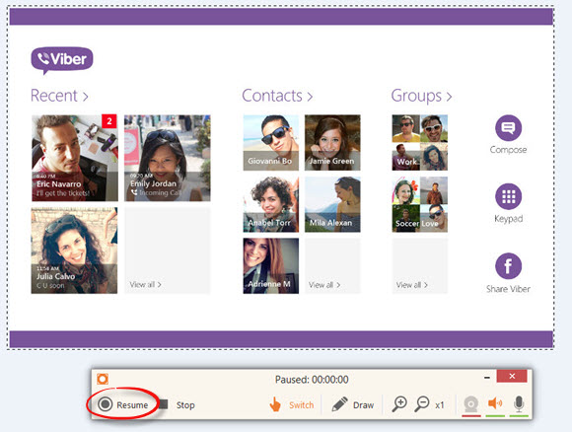The height and width of the screenshot is (432, 572).
Task: Select contact Giovanni Bo
Action: [271, 143]
